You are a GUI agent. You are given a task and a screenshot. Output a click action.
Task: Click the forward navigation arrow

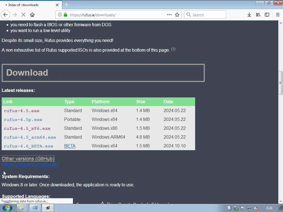[x=15, y=15]
